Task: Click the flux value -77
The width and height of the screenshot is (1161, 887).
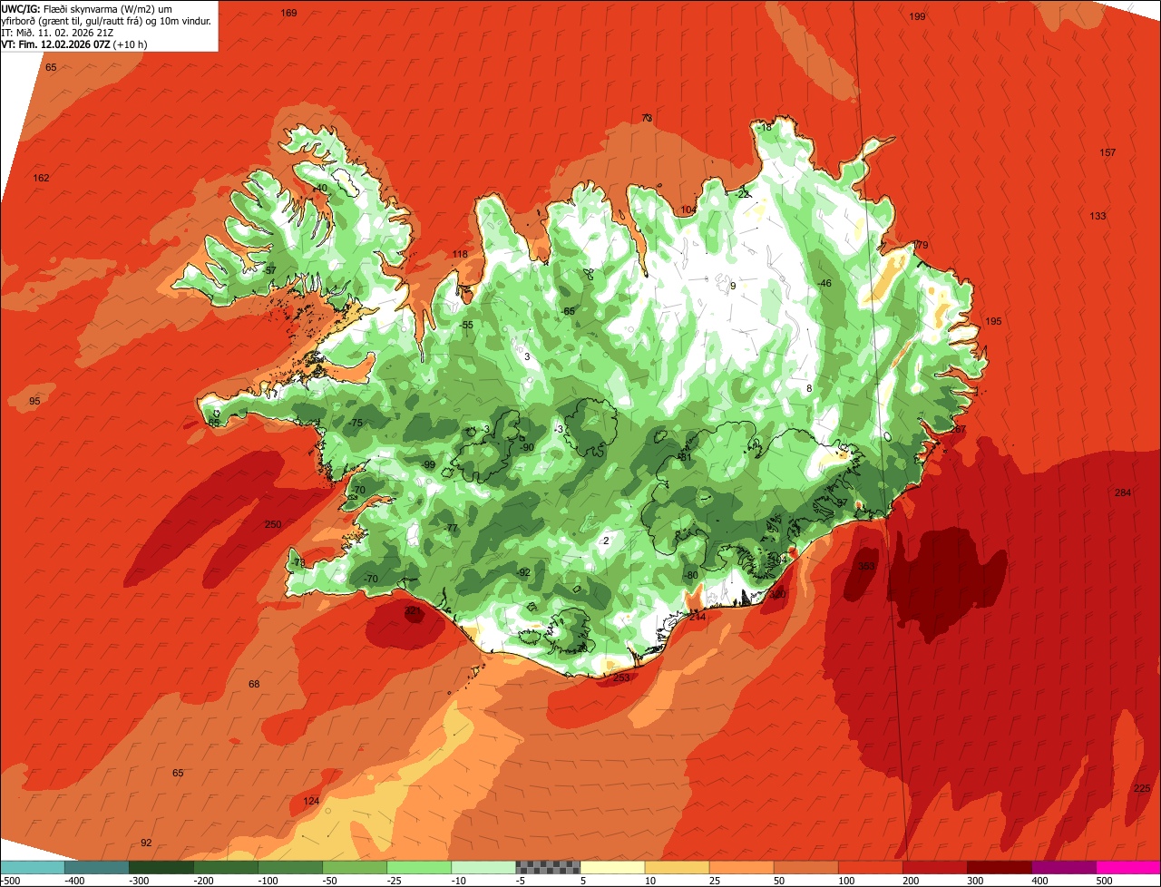Action: (x=451, y=528)
